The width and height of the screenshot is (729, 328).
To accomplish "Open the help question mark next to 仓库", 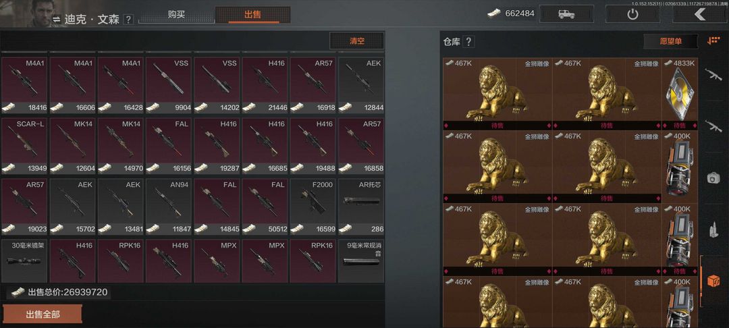I will click(x=468, y=42).
